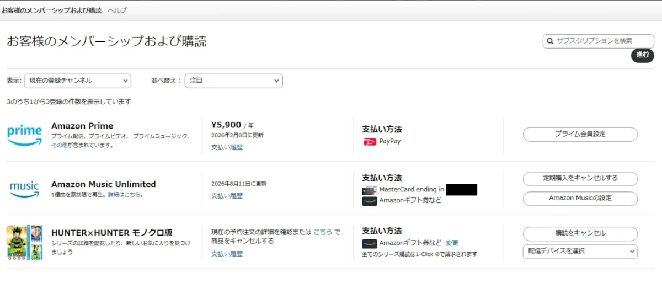Click the PayPay payment icon
The image size is (662, 283).
tap(370, 141)
